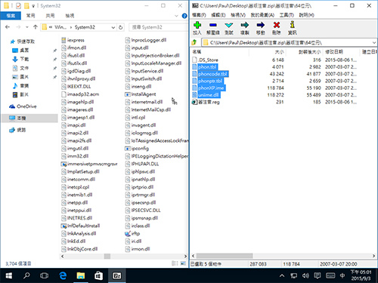Select the irftp file icon in System32
Viewport: 378px width, 283px height.
pyautogui.click(x=128, y=234)
